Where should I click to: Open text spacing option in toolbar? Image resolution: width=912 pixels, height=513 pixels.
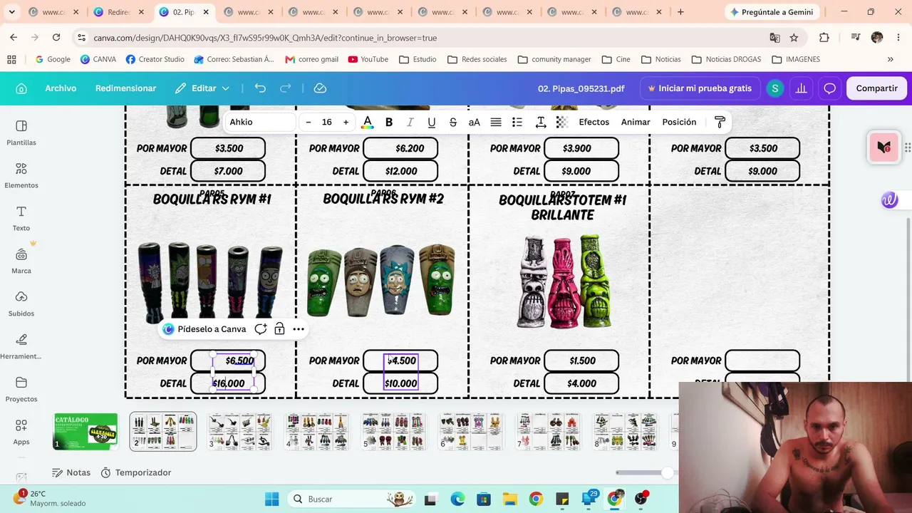tap(541, 122)
